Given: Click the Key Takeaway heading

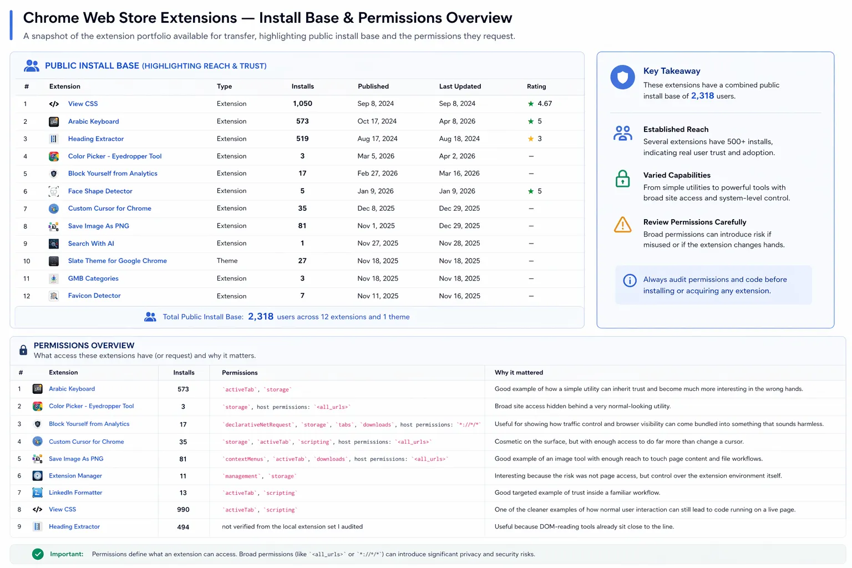Looking at the screenshot, I should pos(672,71).
